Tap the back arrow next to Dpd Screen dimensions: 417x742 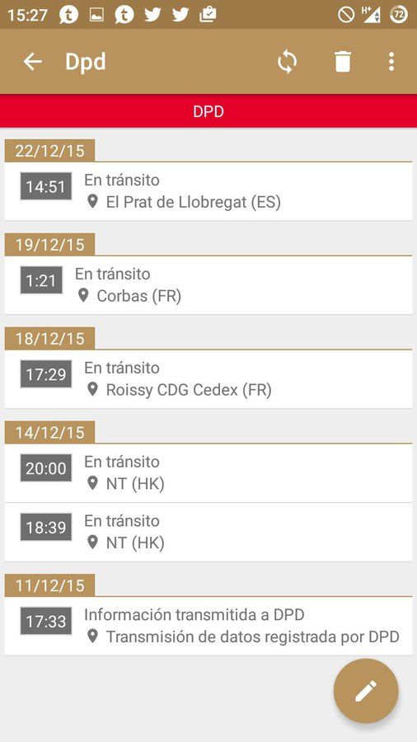(33, 62)
